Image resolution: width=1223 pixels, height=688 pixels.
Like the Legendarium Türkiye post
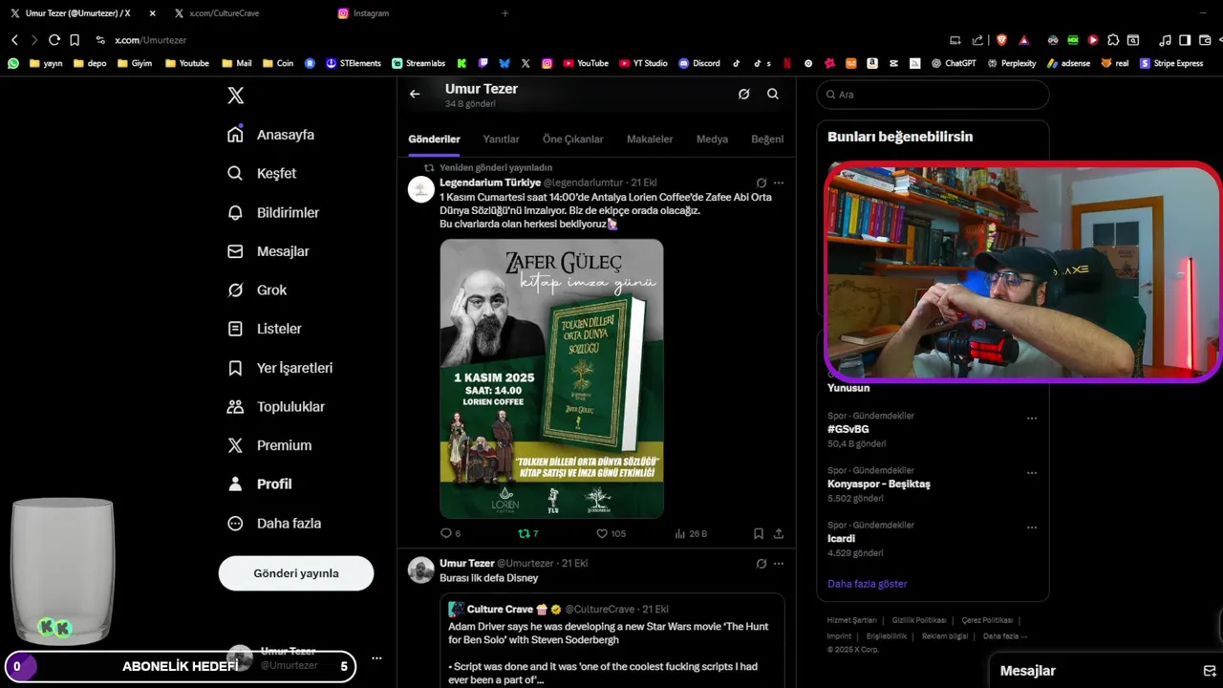pyautogui.click(x=611, y=534)
